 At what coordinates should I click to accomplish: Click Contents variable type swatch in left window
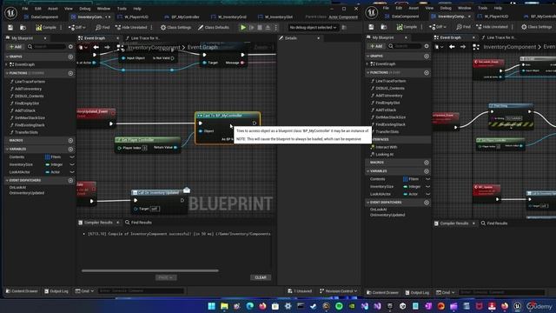(x=48, y=156)
